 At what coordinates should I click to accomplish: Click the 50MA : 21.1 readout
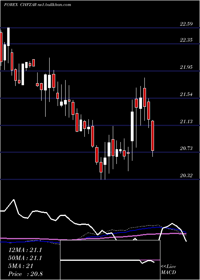25,258
